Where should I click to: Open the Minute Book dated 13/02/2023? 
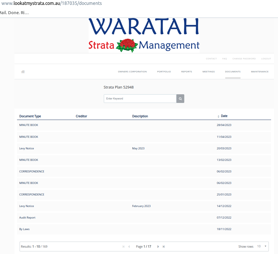coord(144,160)
